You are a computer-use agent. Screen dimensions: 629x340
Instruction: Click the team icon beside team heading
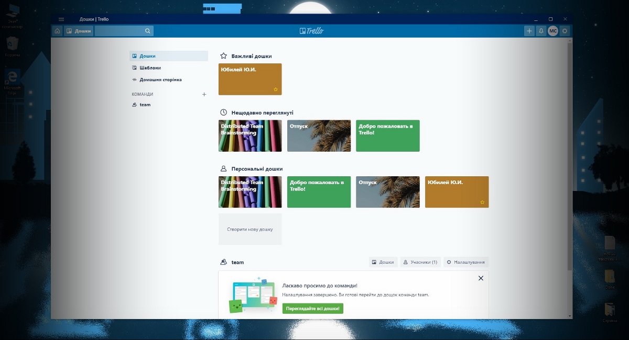click(223, 262)
